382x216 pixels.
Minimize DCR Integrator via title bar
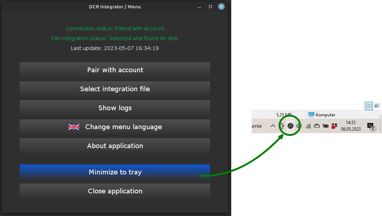(x=199, y=7)
